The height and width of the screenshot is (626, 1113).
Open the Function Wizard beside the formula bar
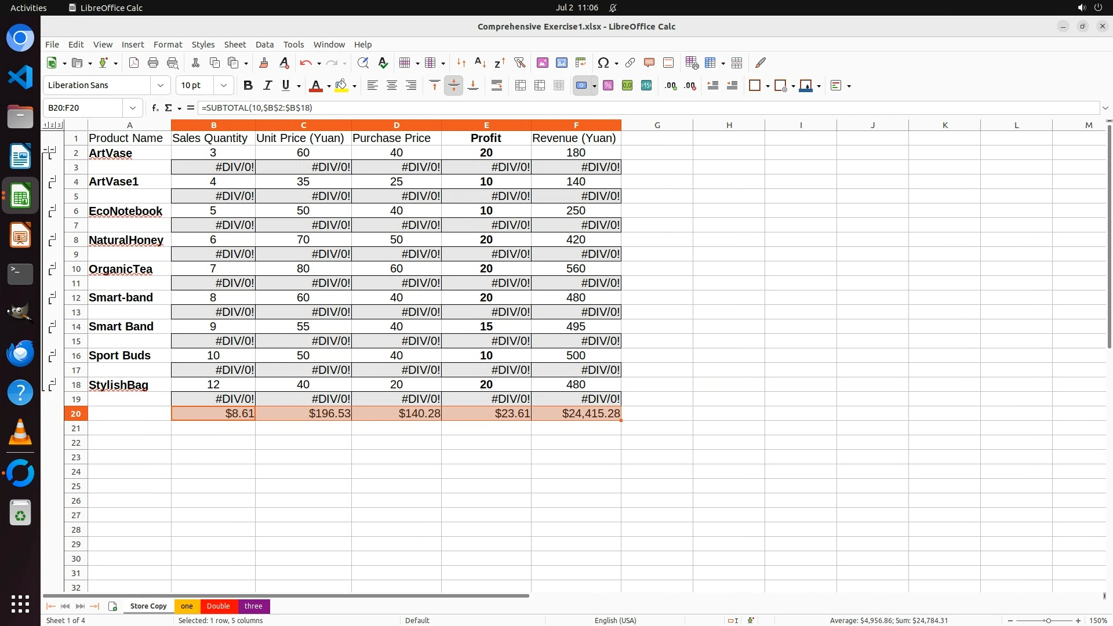[155, 108]
